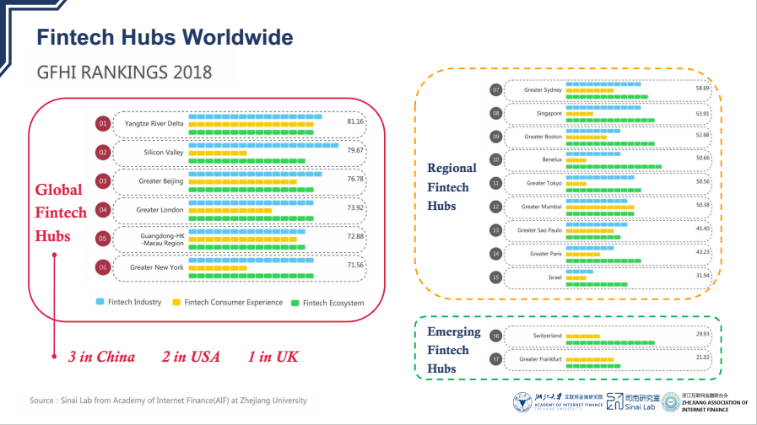Image resolution: width=757 pixels, height=425 pixels.
Task: Click the rank 15 grey badge
Action: [x=496, y=277]
